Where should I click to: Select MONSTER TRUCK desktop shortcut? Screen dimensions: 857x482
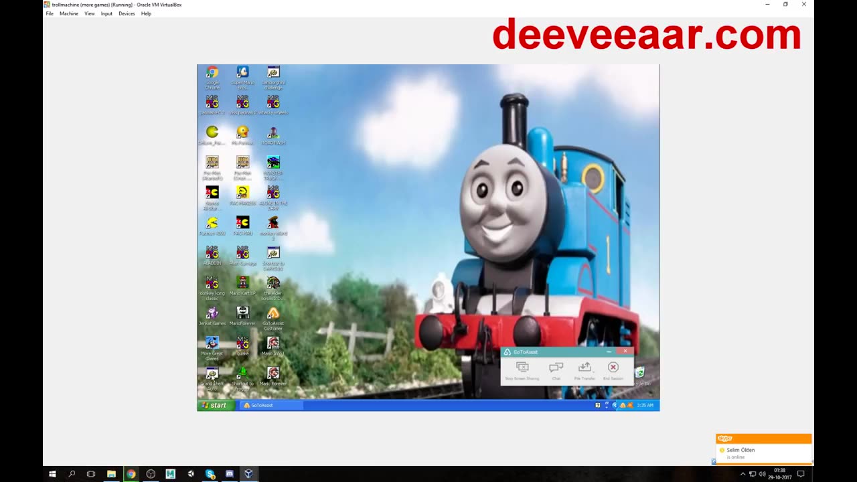[x=273, y=168]
